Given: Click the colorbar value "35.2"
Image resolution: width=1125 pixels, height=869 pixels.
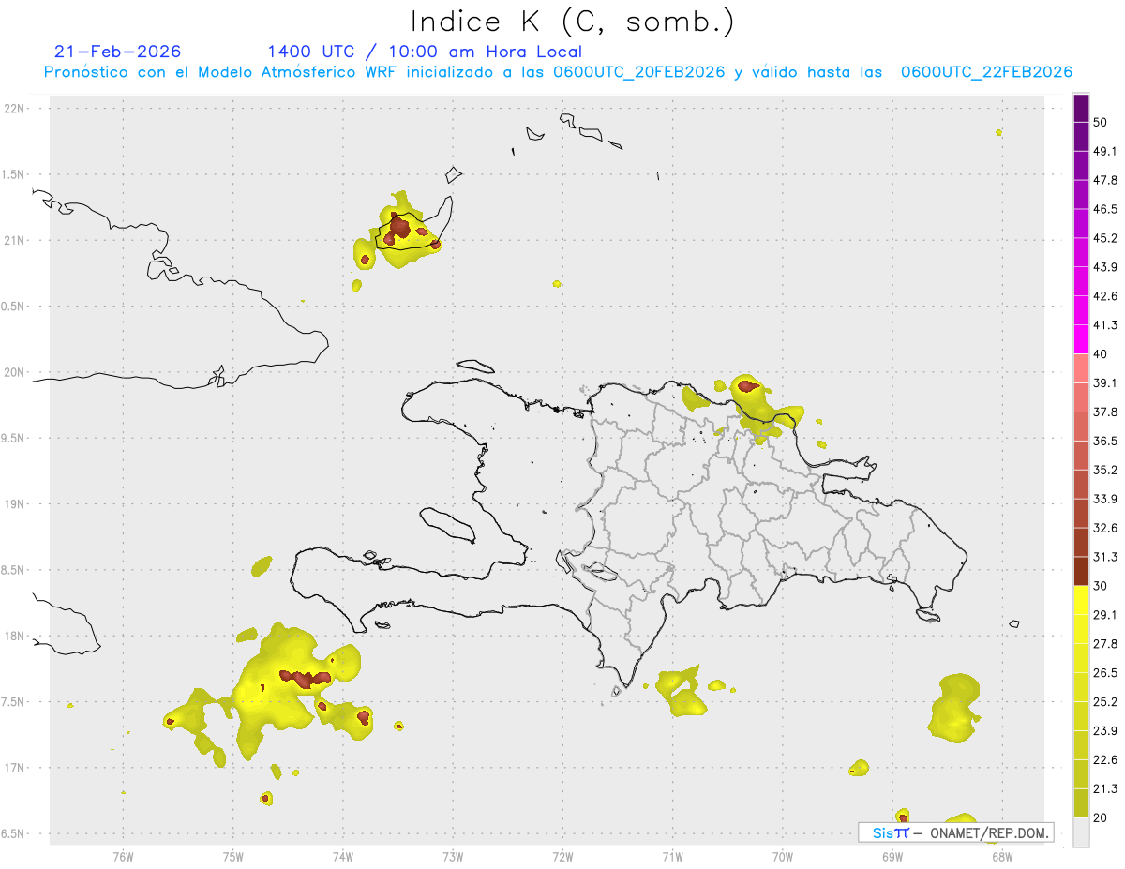Looking at the screenshot, I should (x=1105, y=470).
